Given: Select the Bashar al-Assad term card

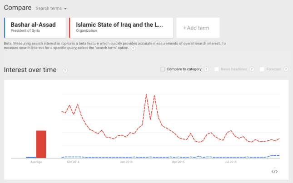Looking at the screenshot, I should click(35, 28).
